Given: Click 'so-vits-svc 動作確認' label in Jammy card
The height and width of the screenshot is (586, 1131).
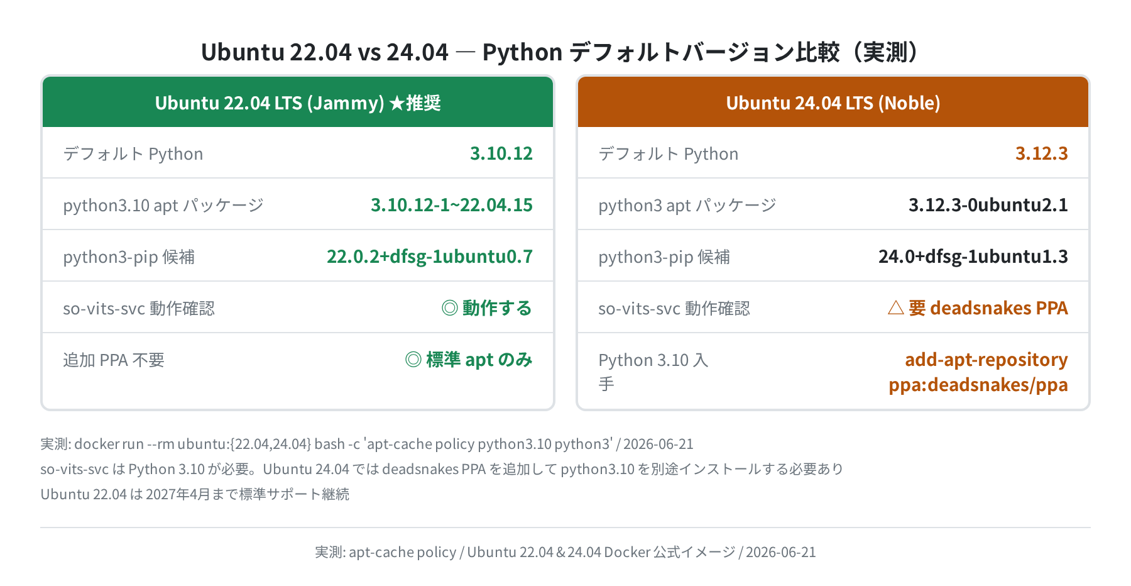Looking at the screenshot, I should pyautogui.click(x=139, y=308).
